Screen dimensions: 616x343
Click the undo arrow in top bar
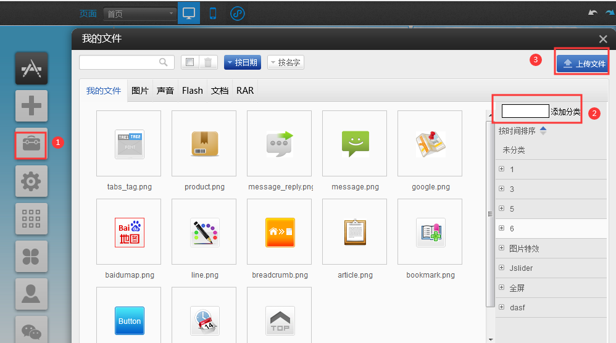tap(593, 13)
